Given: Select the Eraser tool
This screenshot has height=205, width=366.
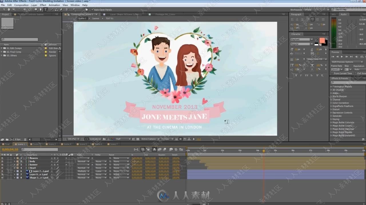Looking at the screenshot, I should [x=61, y=9].
